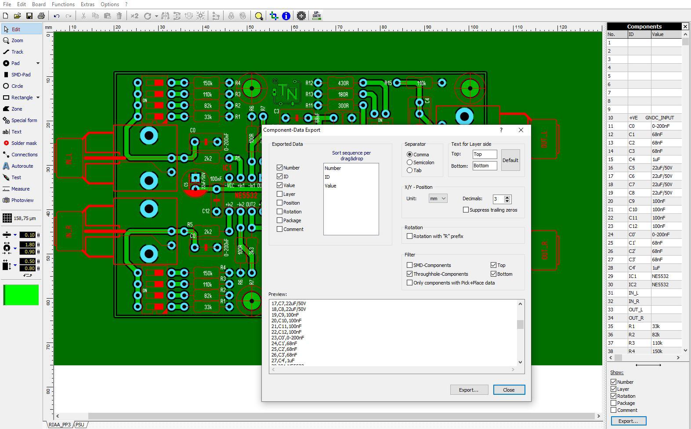Open the Board menu
The height and width of the screenshot is (429, 691).
pos(39,4)
